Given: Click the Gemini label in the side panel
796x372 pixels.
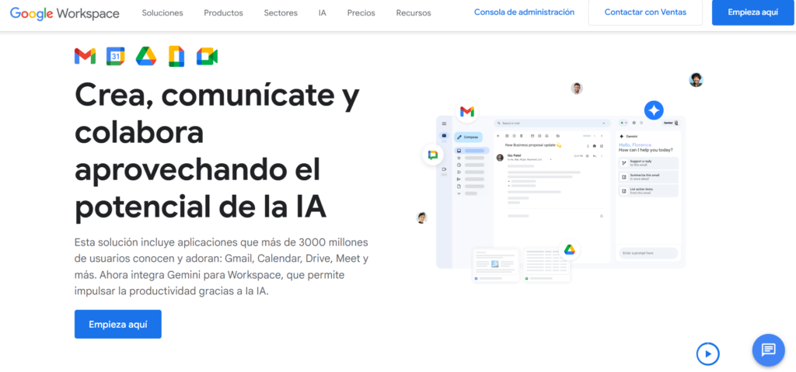Looking at the screenshot, I should tap(631, 136).
